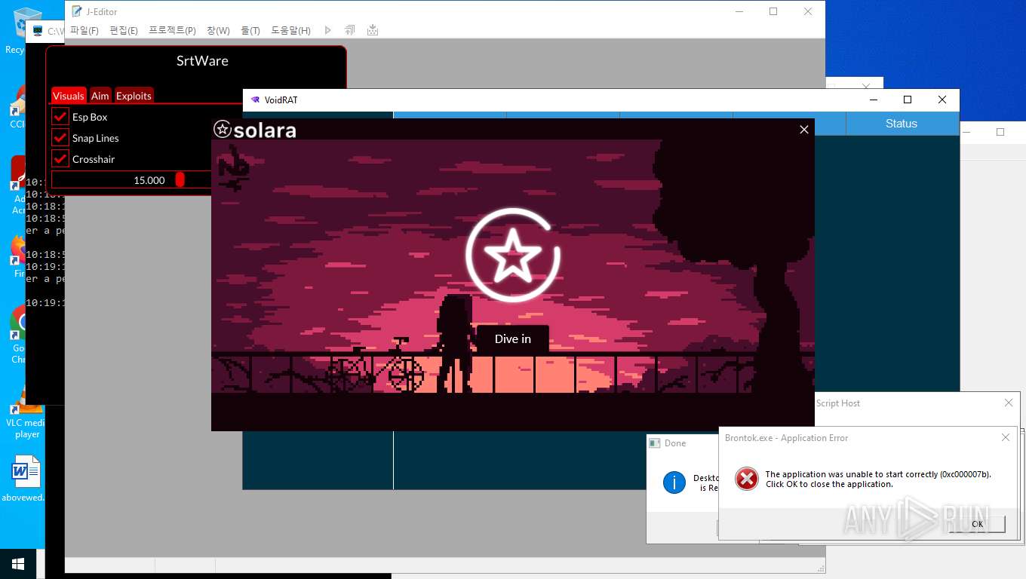The height and width of the screenshot is (579, 1026).
Task: Click the error message text about 0xc000007b
Action: coord(878,479)
